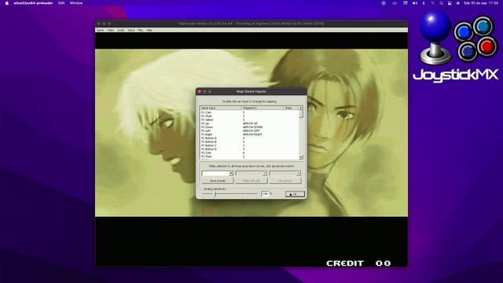Open the Game menu in FBNeo
Screen dimensions: 503x283
tap(100, 30)
